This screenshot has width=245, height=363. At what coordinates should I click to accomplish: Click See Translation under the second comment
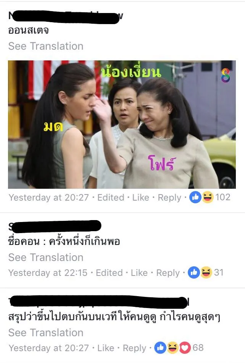click(x=46, y=258)
